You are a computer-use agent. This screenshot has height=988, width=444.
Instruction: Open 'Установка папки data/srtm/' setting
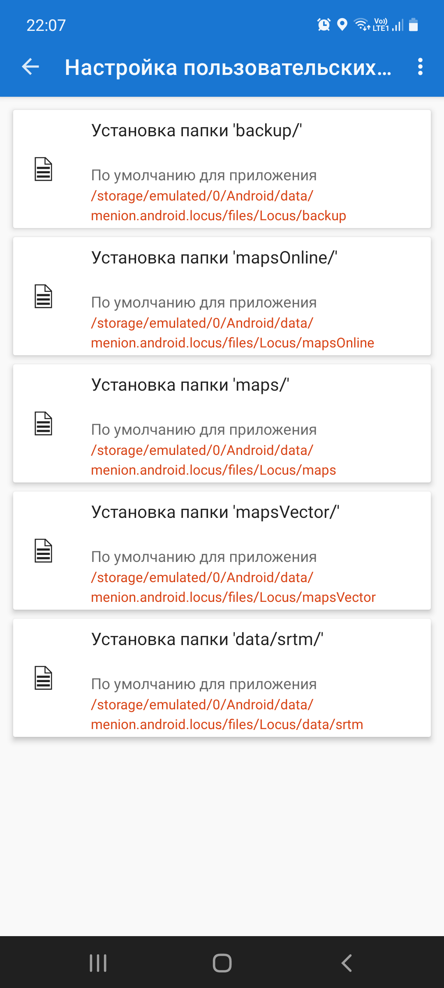coord(207,640)
